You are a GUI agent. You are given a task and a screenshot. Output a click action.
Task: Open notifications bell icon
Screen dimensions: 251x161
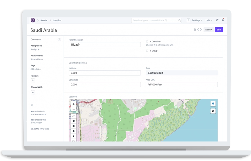[x=223, y=20]
